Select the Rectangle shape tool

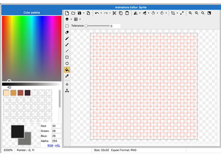coord(67,57)
